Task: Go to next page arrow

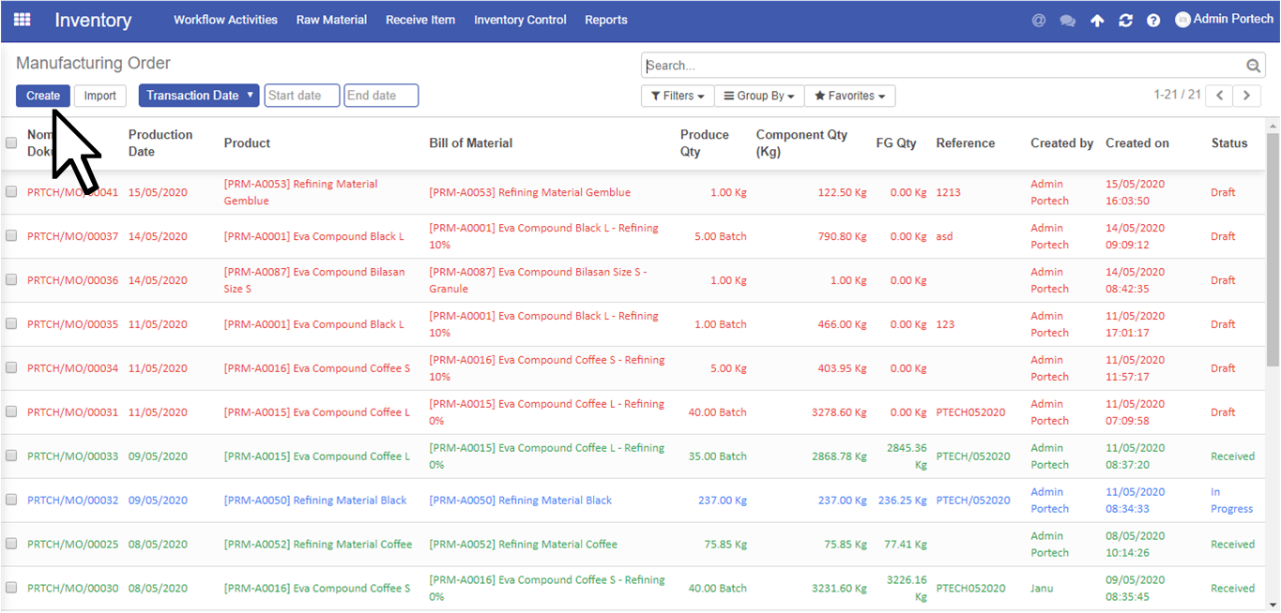Action: click(x=1246, y=96)
